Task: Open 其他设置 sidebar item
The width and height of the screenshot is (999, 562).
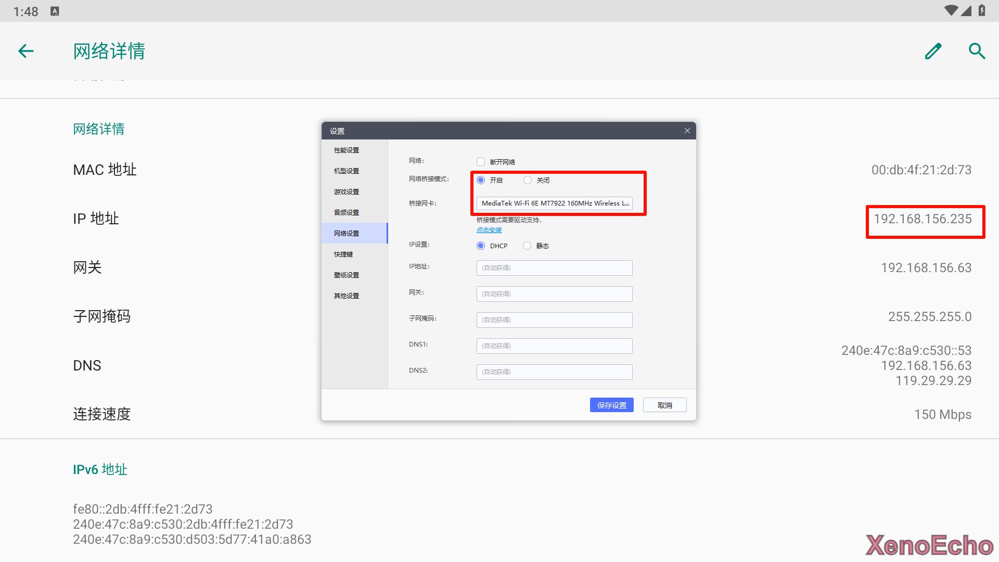Action: [x=347, y=296]
